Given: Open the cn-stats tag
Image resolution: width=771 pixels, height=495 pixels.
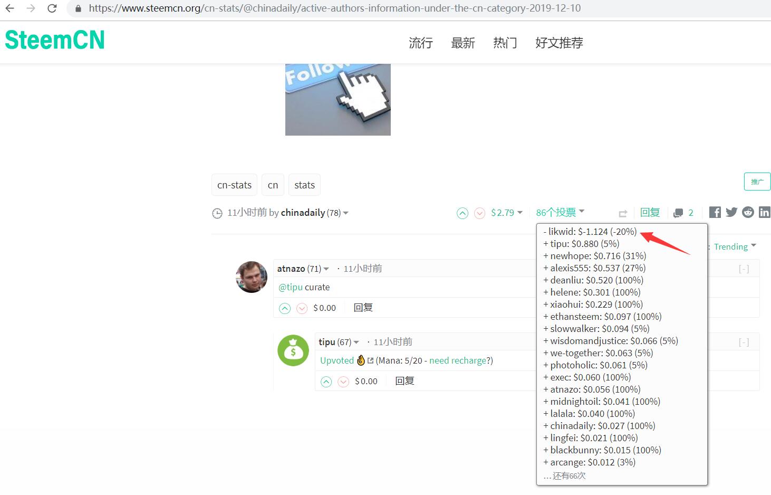Looking at the screenshot, I should [x=234, y=185].
